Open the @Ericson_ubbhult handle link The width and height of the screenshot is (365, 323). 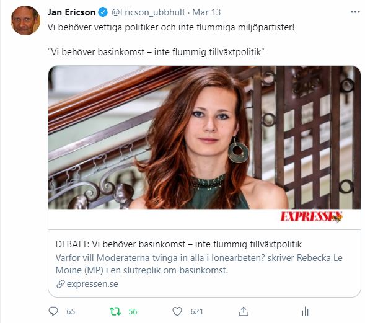pos(148,12)
